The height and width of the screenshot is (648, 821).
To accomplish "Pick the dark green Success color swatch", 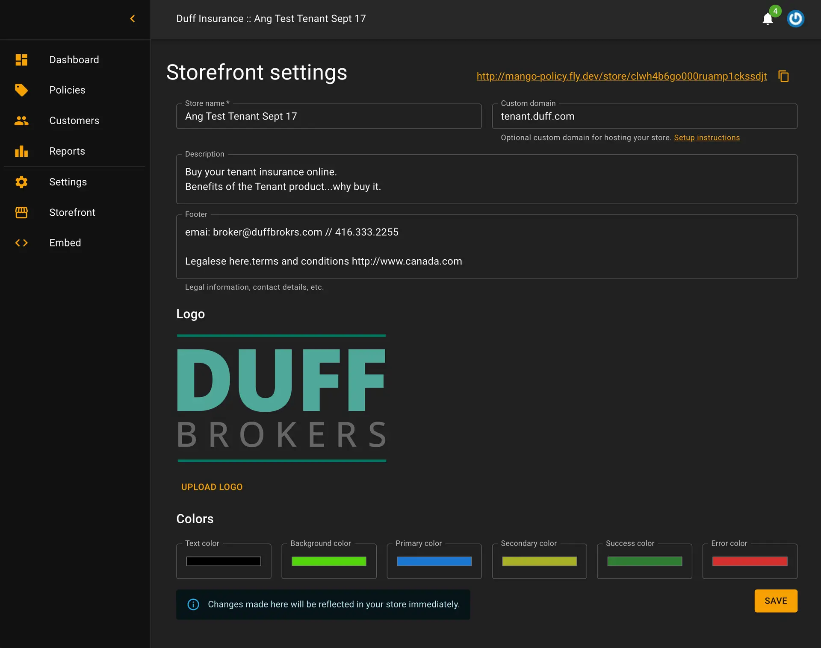I will click(x=644, y=561).
